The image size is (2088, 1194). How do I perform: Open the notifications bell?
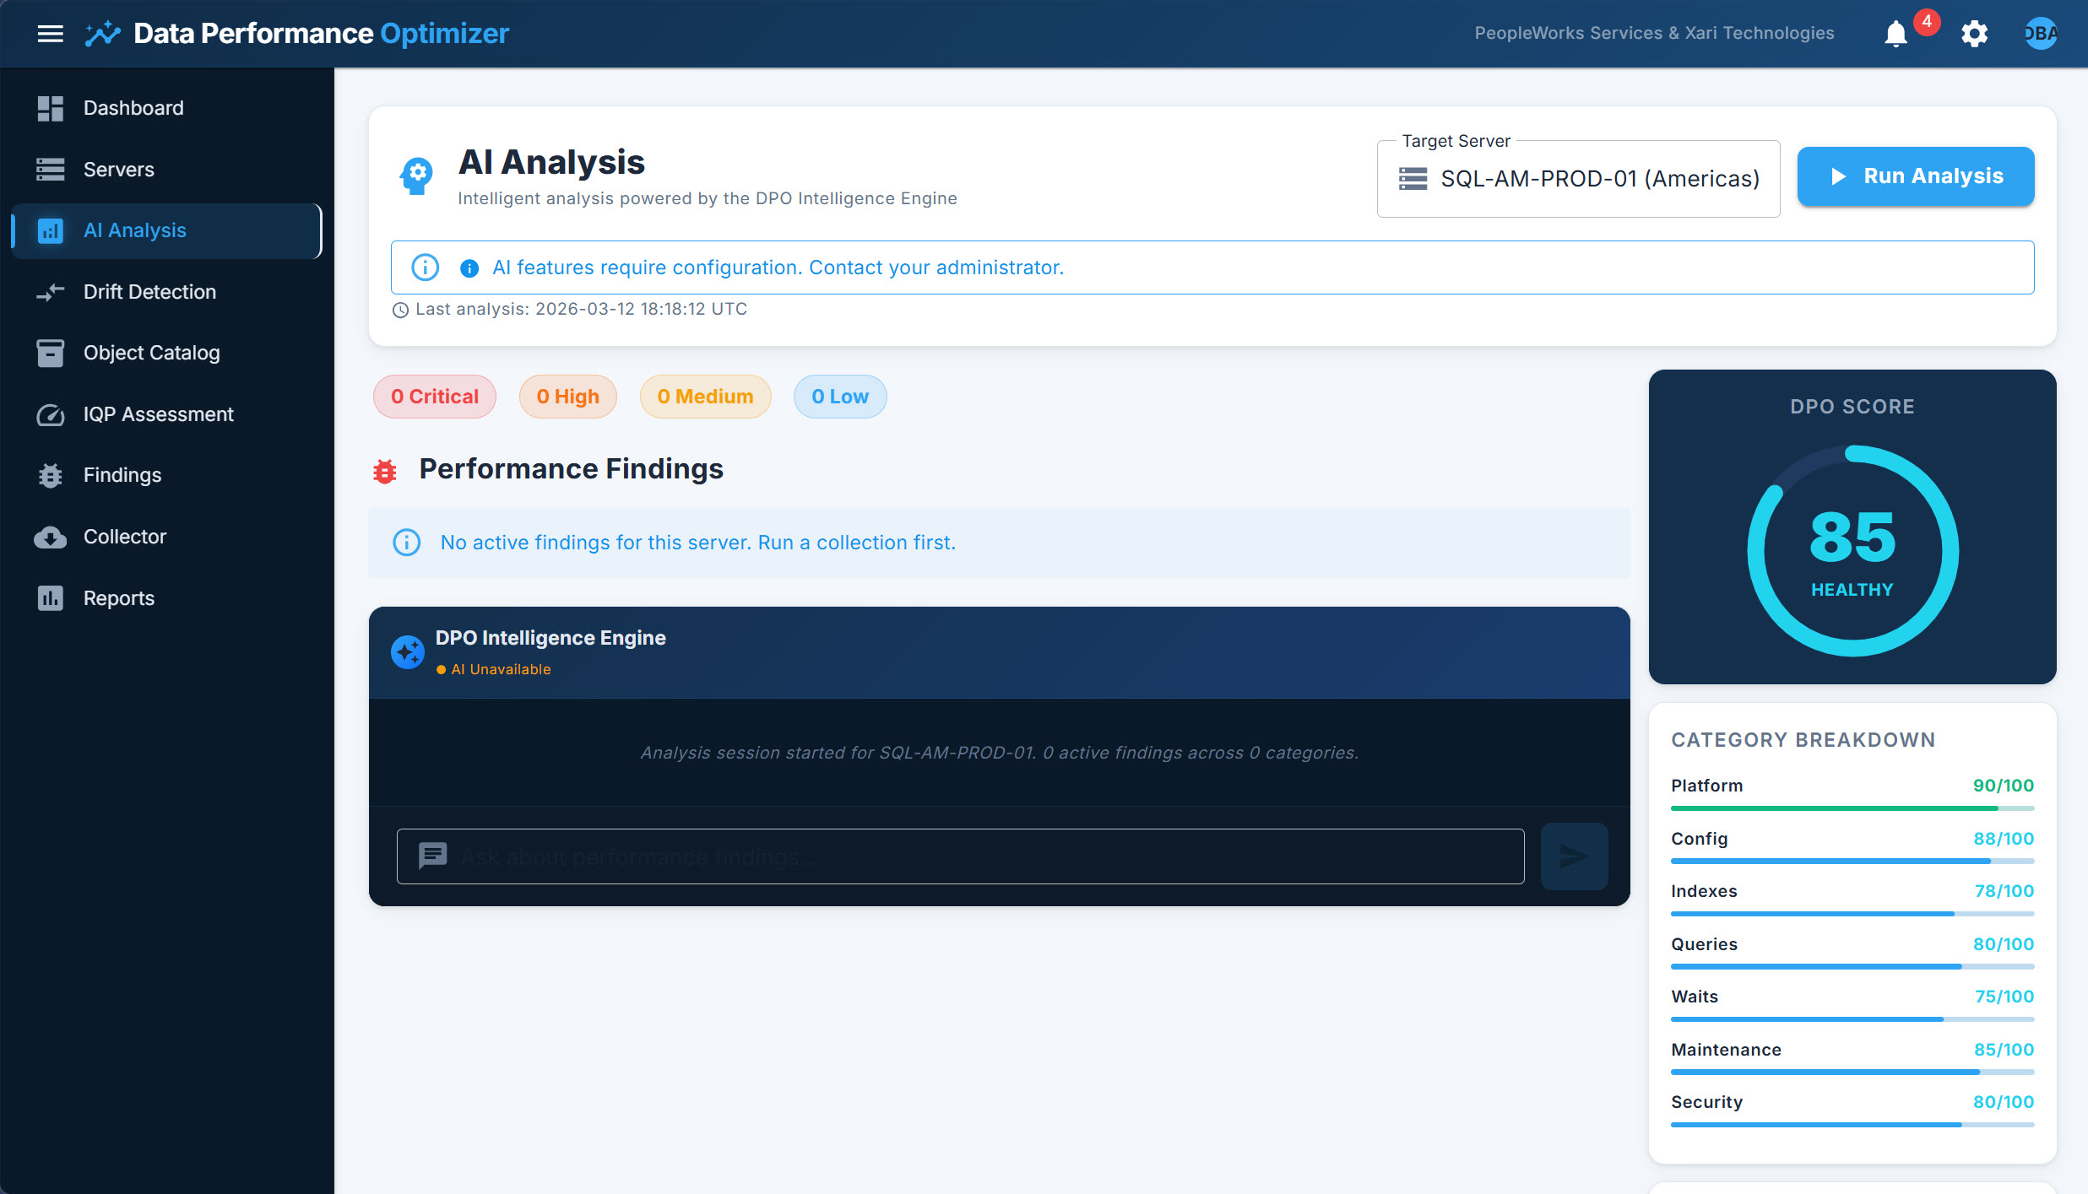click(1894, 34)
